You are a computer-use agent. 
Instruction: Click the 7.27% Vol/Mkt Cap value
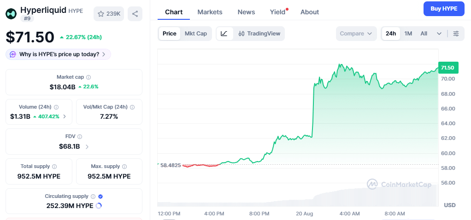(x=109, y=116)
